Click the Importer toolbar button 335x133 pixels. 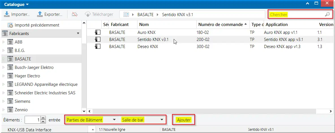[x=17, y=14]
